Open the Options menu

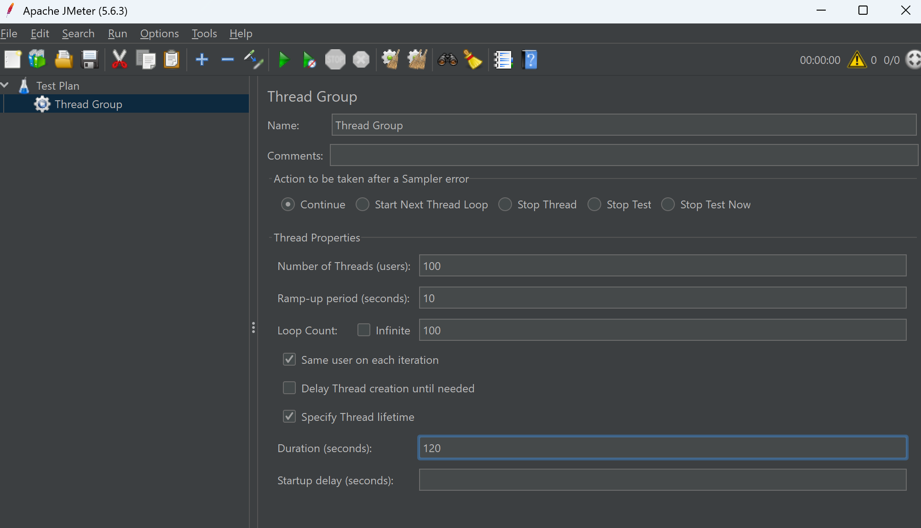(x=160, y=34)
